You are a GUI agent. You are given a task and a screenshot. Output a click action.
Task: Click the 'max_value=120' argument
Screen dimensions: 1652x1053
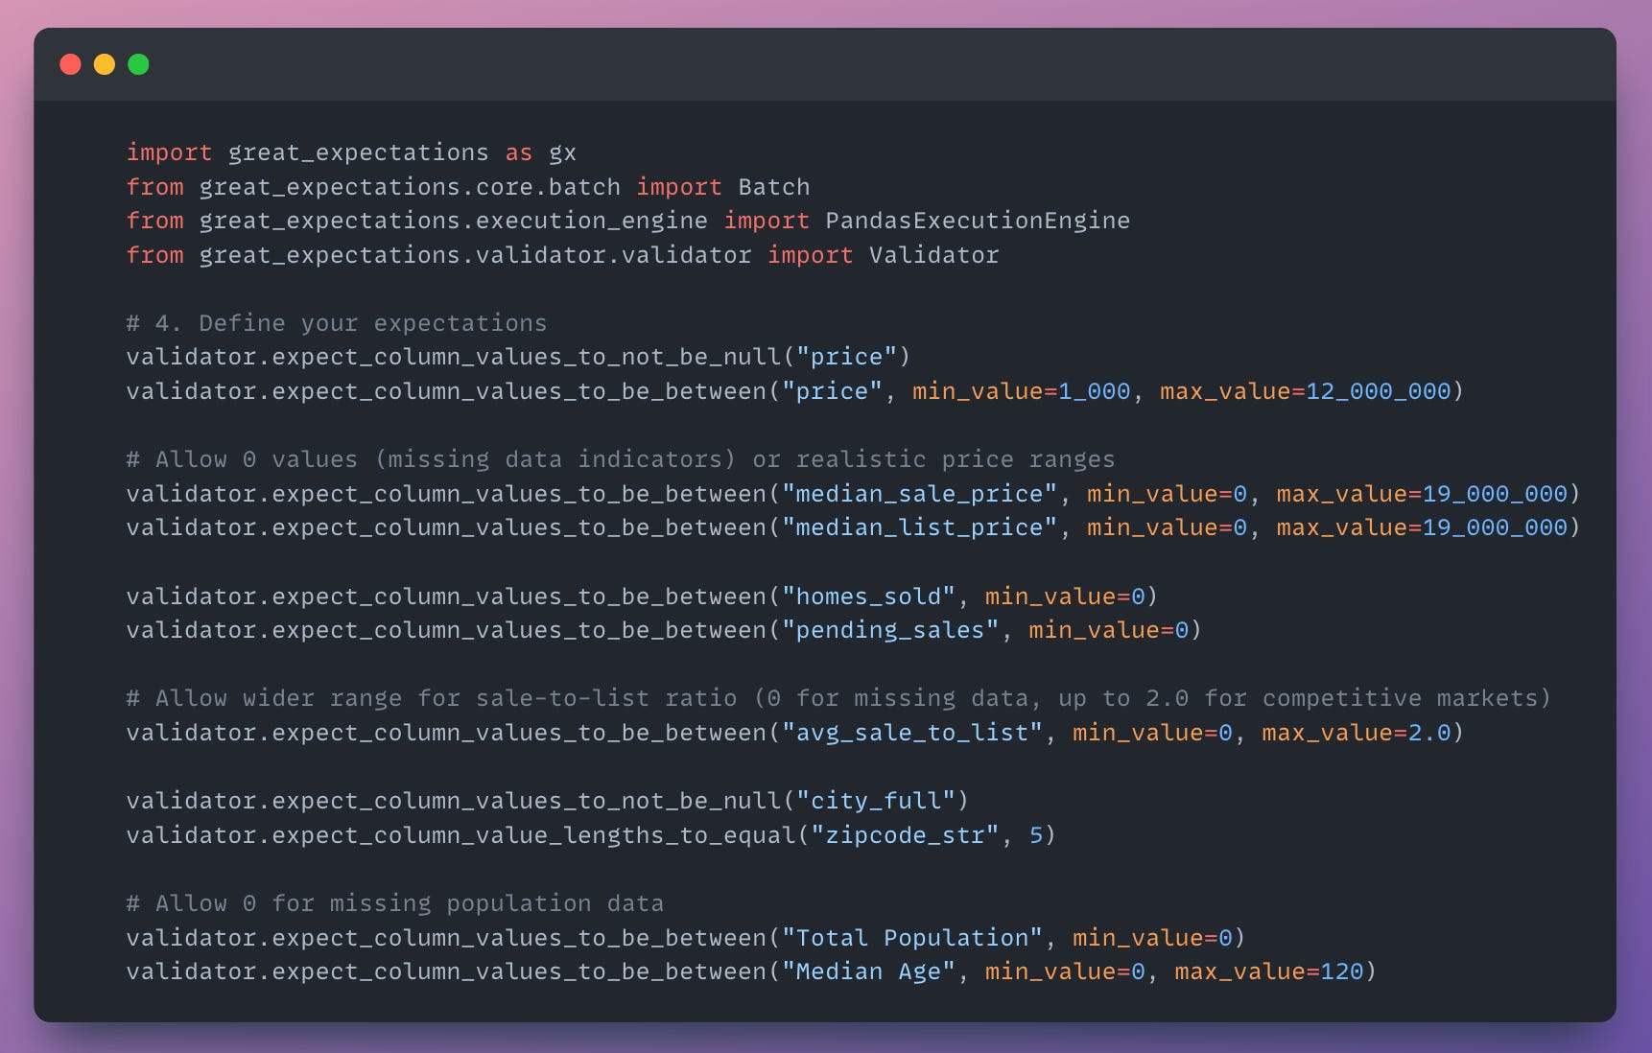pos(1269,971)
